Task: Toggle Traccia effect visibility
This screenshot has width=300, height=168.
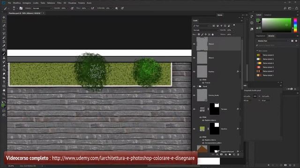Action: coord(203,83)
